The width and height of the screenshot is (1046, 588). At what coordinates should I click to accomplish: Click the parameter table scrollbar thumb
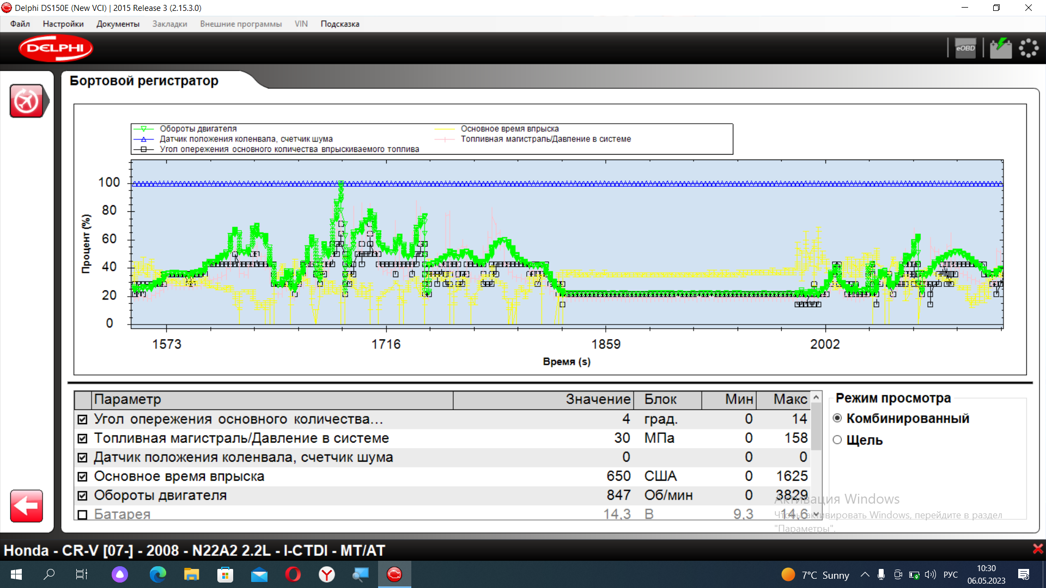click(x=816, y=427)
